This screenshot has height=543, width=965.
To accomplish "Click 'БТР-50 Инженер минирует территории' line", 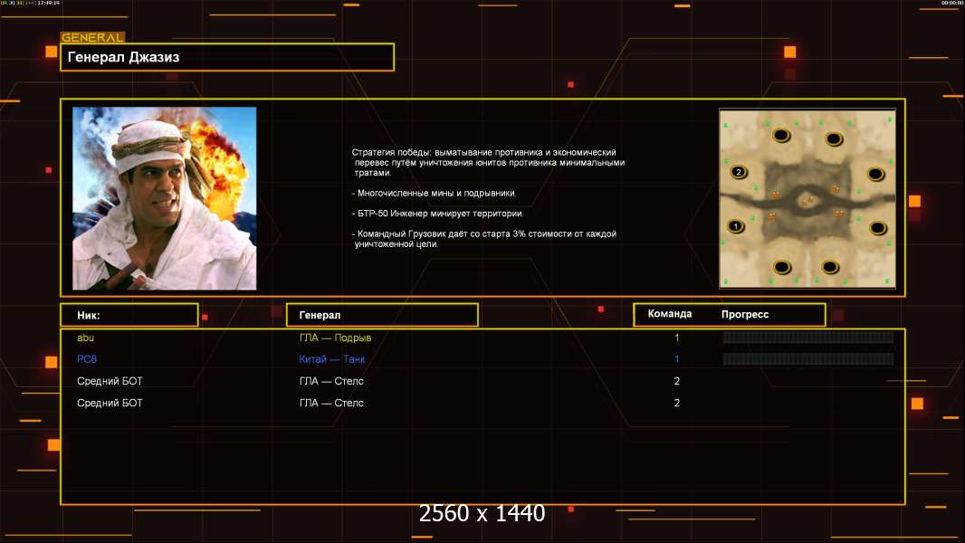I will [x=438, y=214].
